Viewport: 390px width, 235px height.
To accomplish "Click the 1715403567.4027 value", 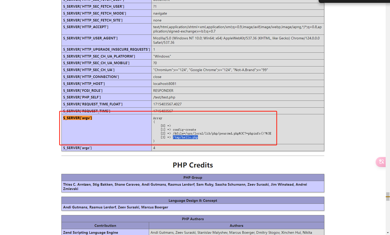I will click(167, 104).
